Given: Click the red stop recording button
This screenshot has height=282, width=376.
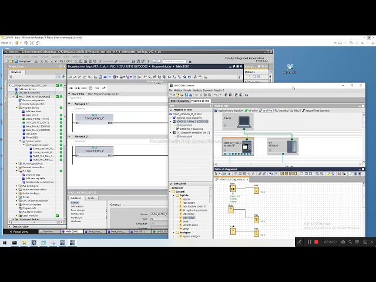Looking at the screenshot, I should (x=316, y=242).
